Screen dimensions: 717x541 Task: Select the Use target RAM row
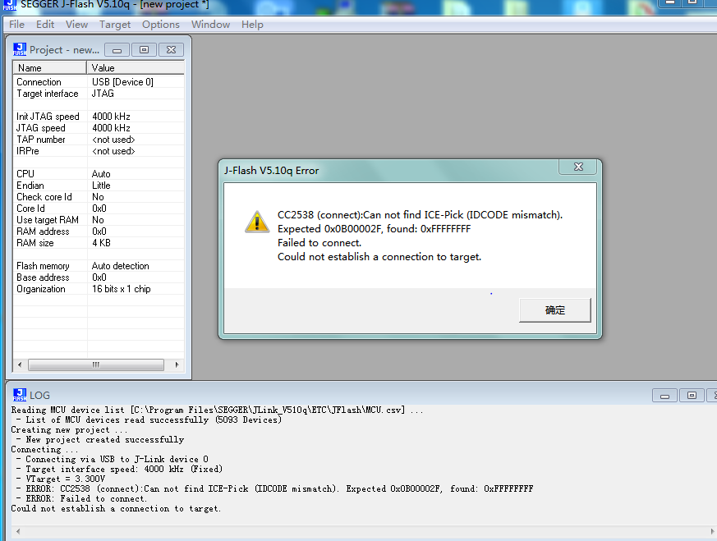[99, 220]
